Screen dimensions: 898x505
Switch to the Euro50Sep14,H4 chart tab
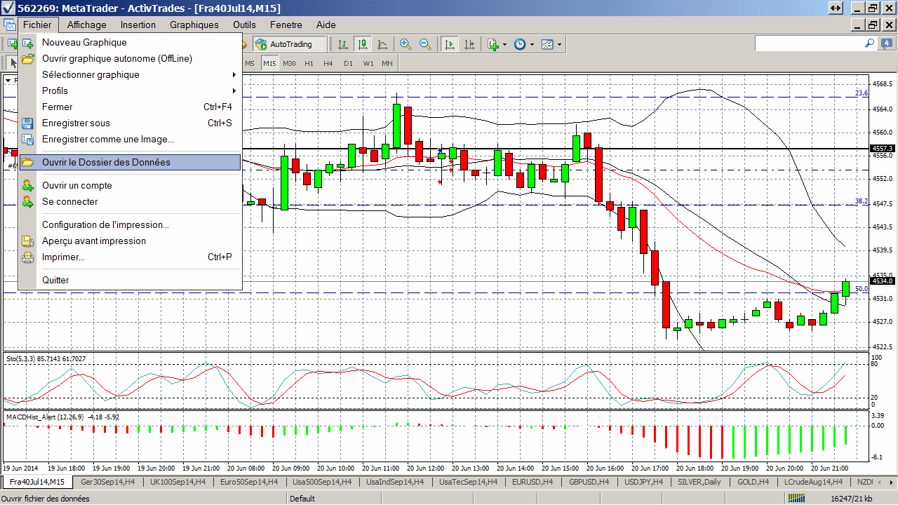pos(249,483)
